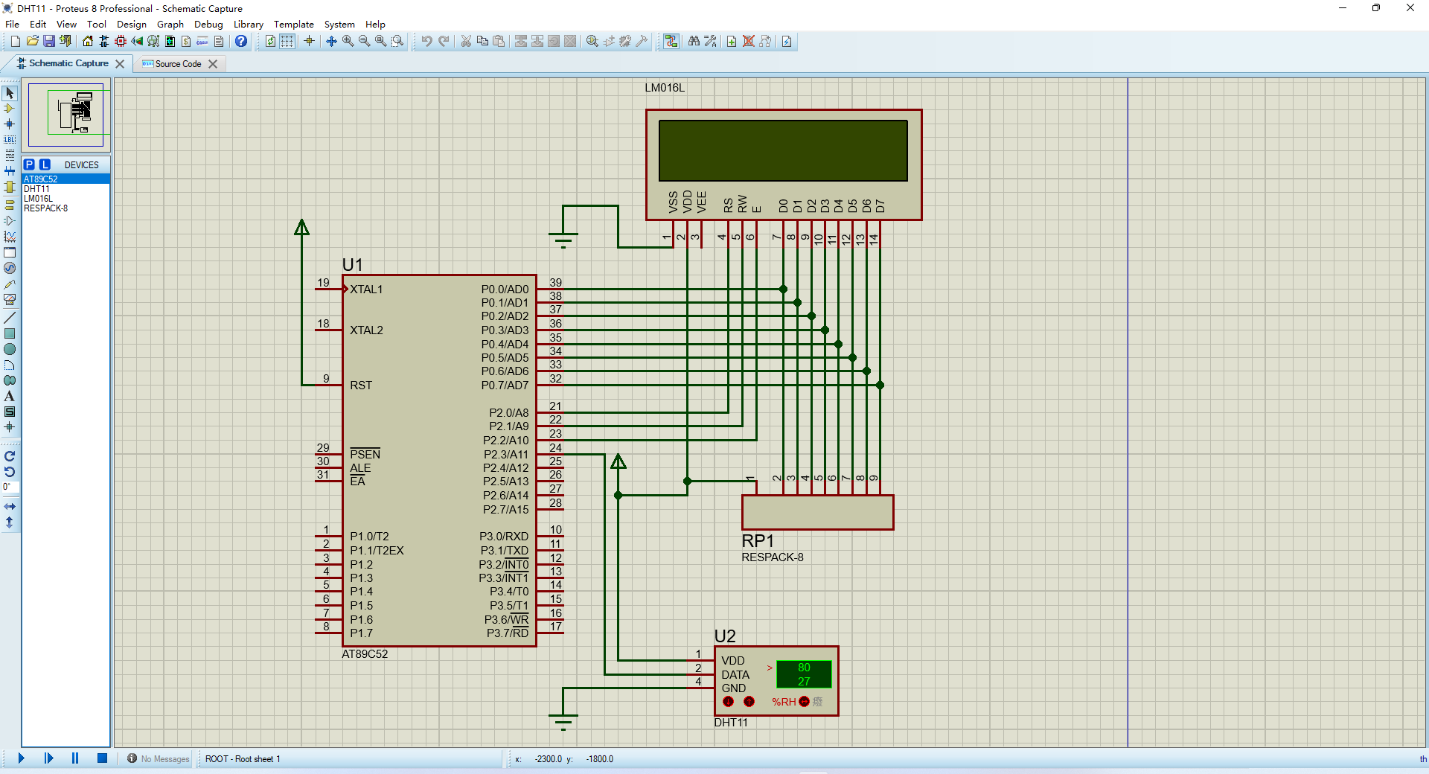The height and width of the screenshot is (774, 1429).
Task: Open the Template menu
Action: [294, 24]
